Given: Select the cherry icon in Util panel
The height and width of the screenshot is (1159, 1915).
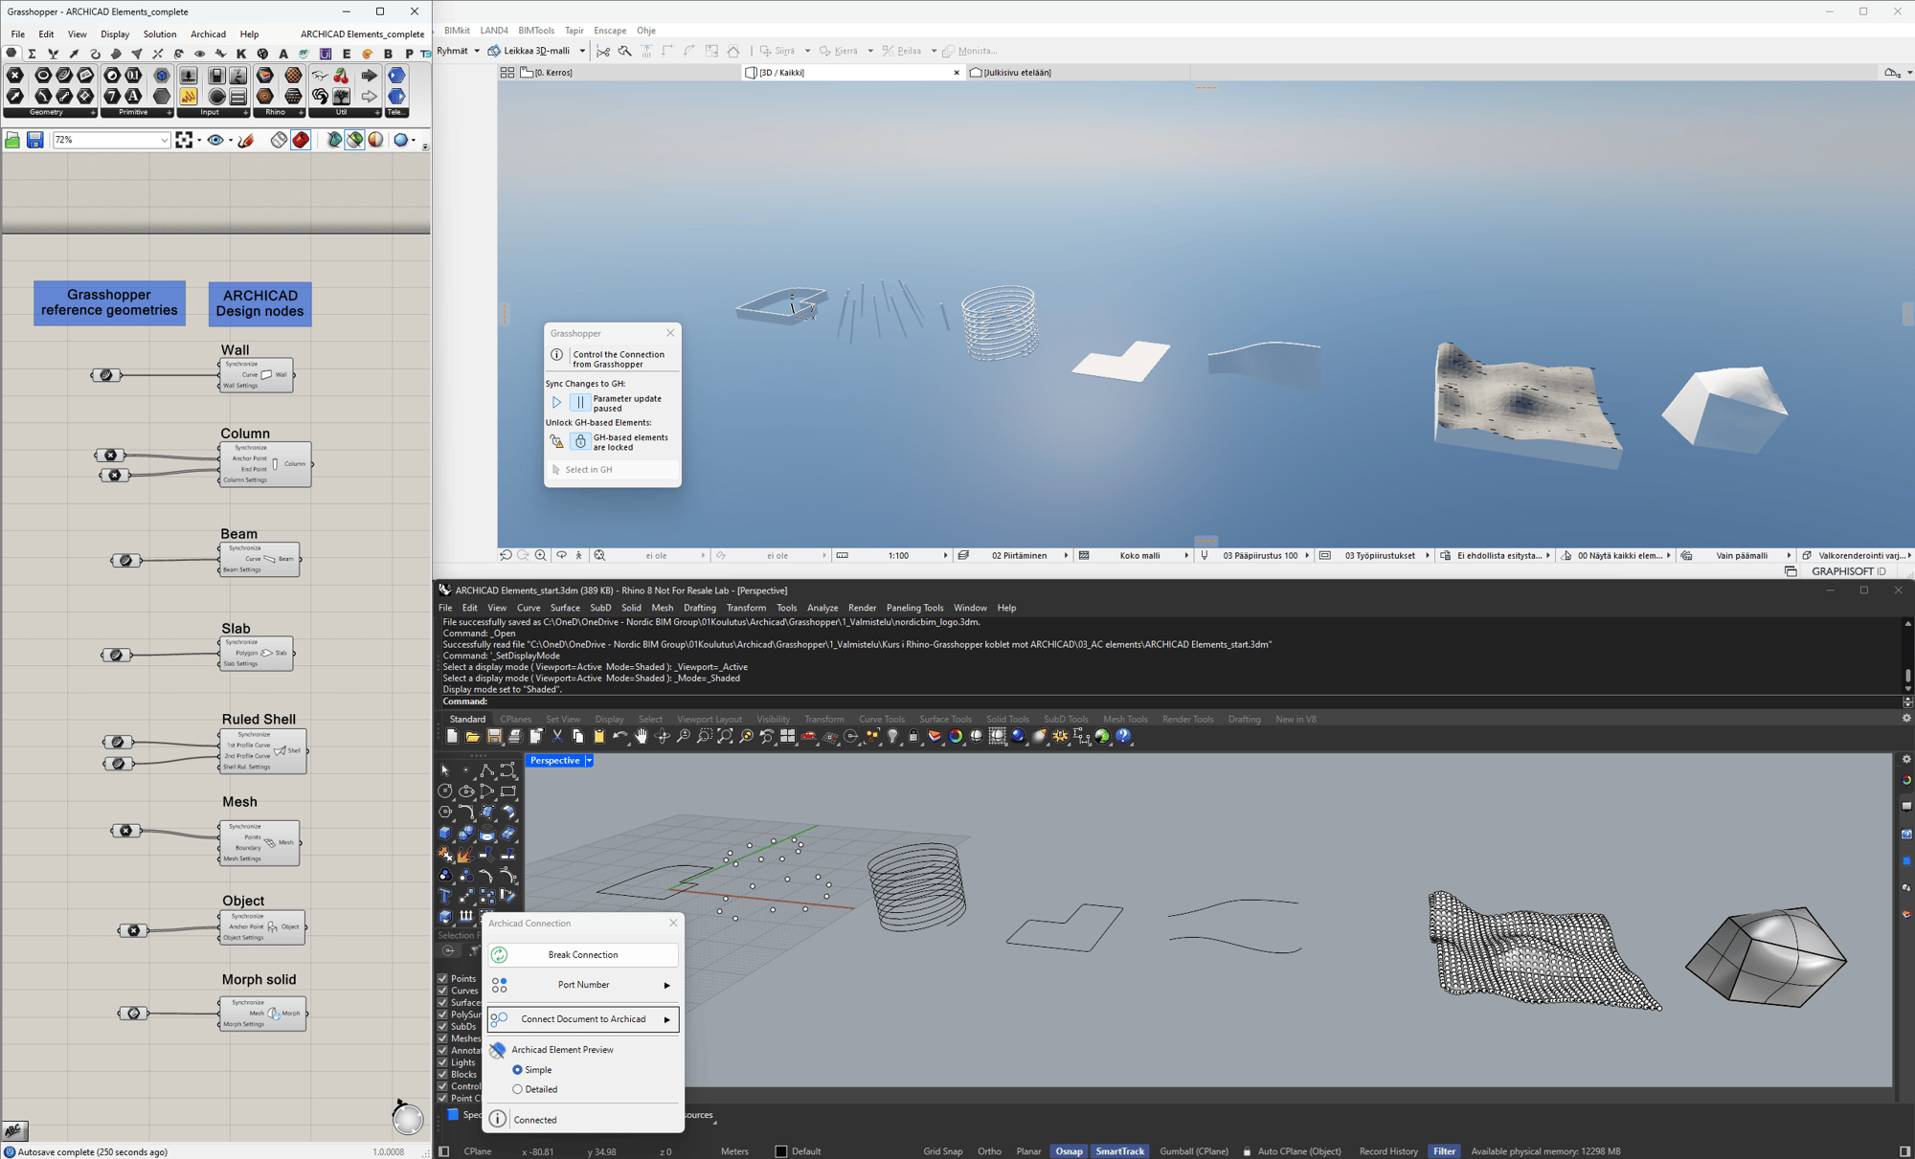Looking at the screenshot, I should click(x=341, y=76).
